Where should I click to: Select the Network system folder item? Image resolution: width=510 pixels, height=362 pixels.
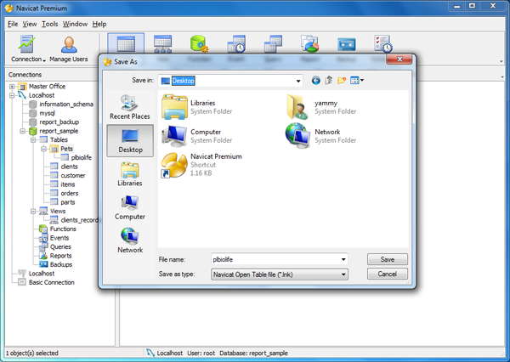click(321, 136)
